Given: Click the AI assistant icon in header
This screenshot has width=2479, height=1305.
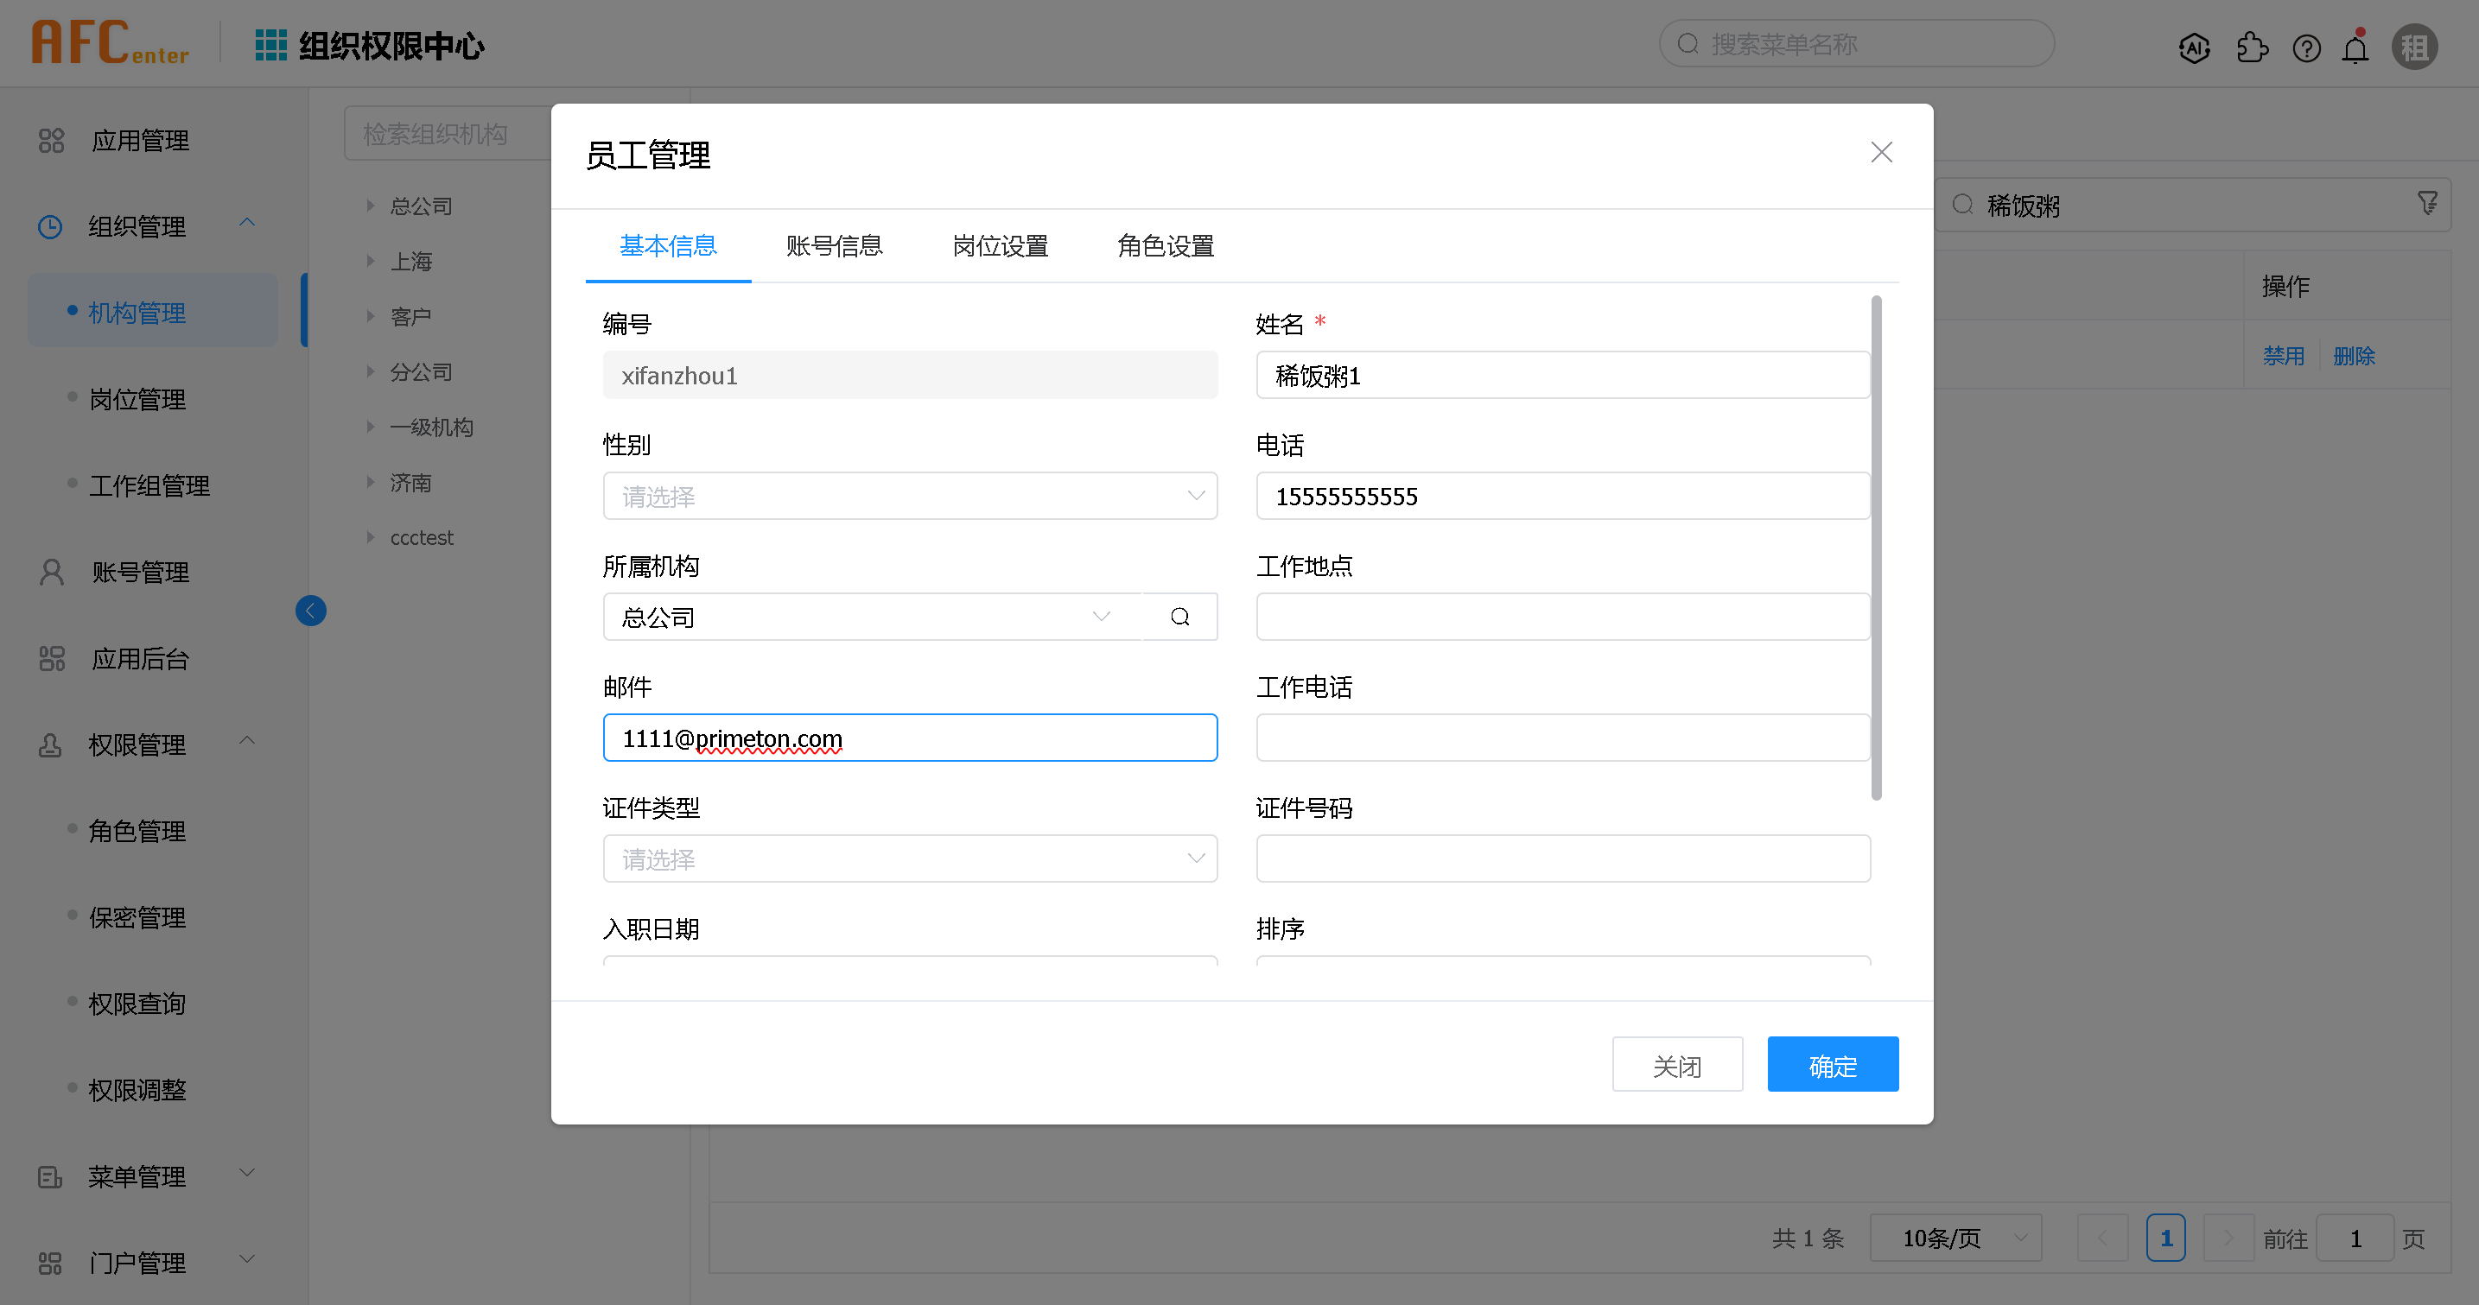Looking at the screenshot, I should (2193, 48).
